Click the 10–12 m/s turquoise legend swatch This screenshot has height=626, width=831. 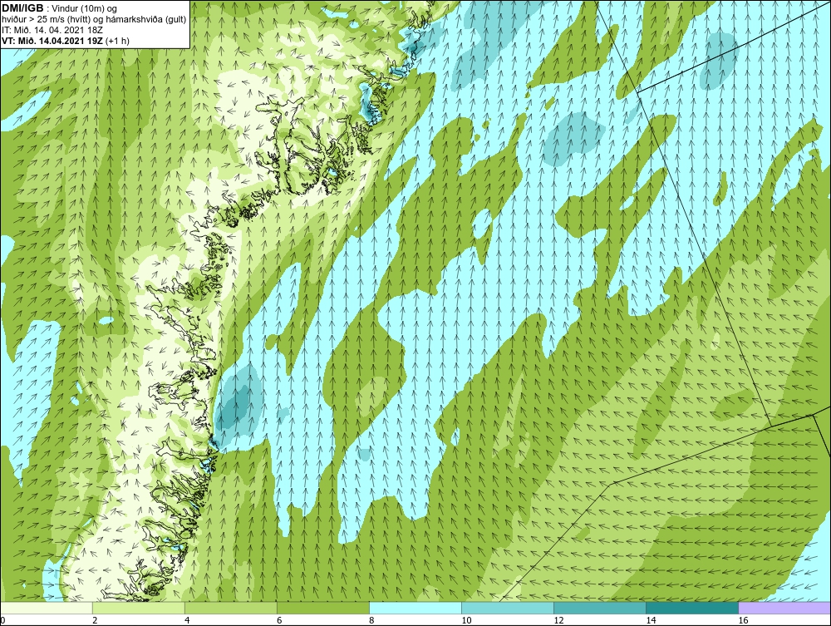(x=507, y=608)
